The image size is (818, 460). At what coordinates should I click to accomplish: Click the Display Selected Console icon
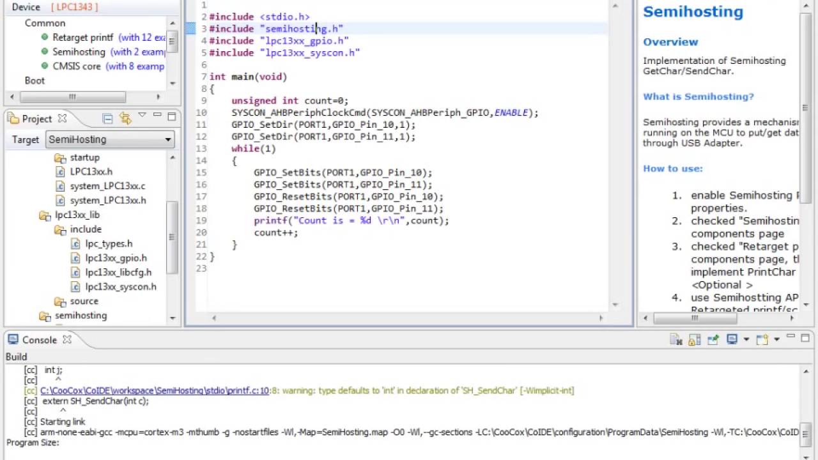732,340
